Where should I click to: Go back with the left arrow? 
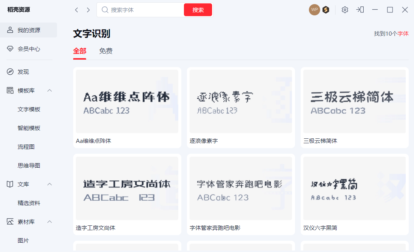(77, 10)
